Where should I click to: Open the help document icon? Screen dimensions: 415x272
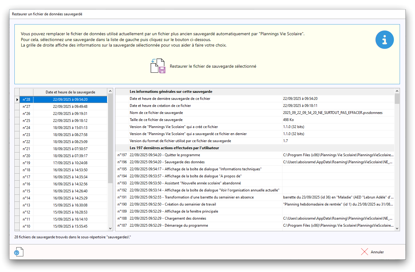pos(18,252)
